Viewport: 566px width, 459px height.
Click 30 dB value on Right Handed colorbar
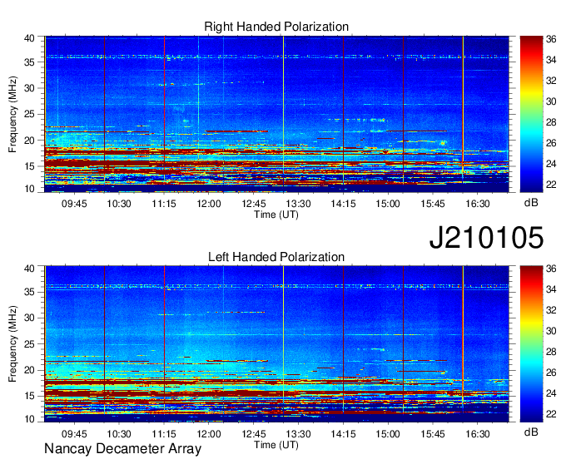(551, 101)
